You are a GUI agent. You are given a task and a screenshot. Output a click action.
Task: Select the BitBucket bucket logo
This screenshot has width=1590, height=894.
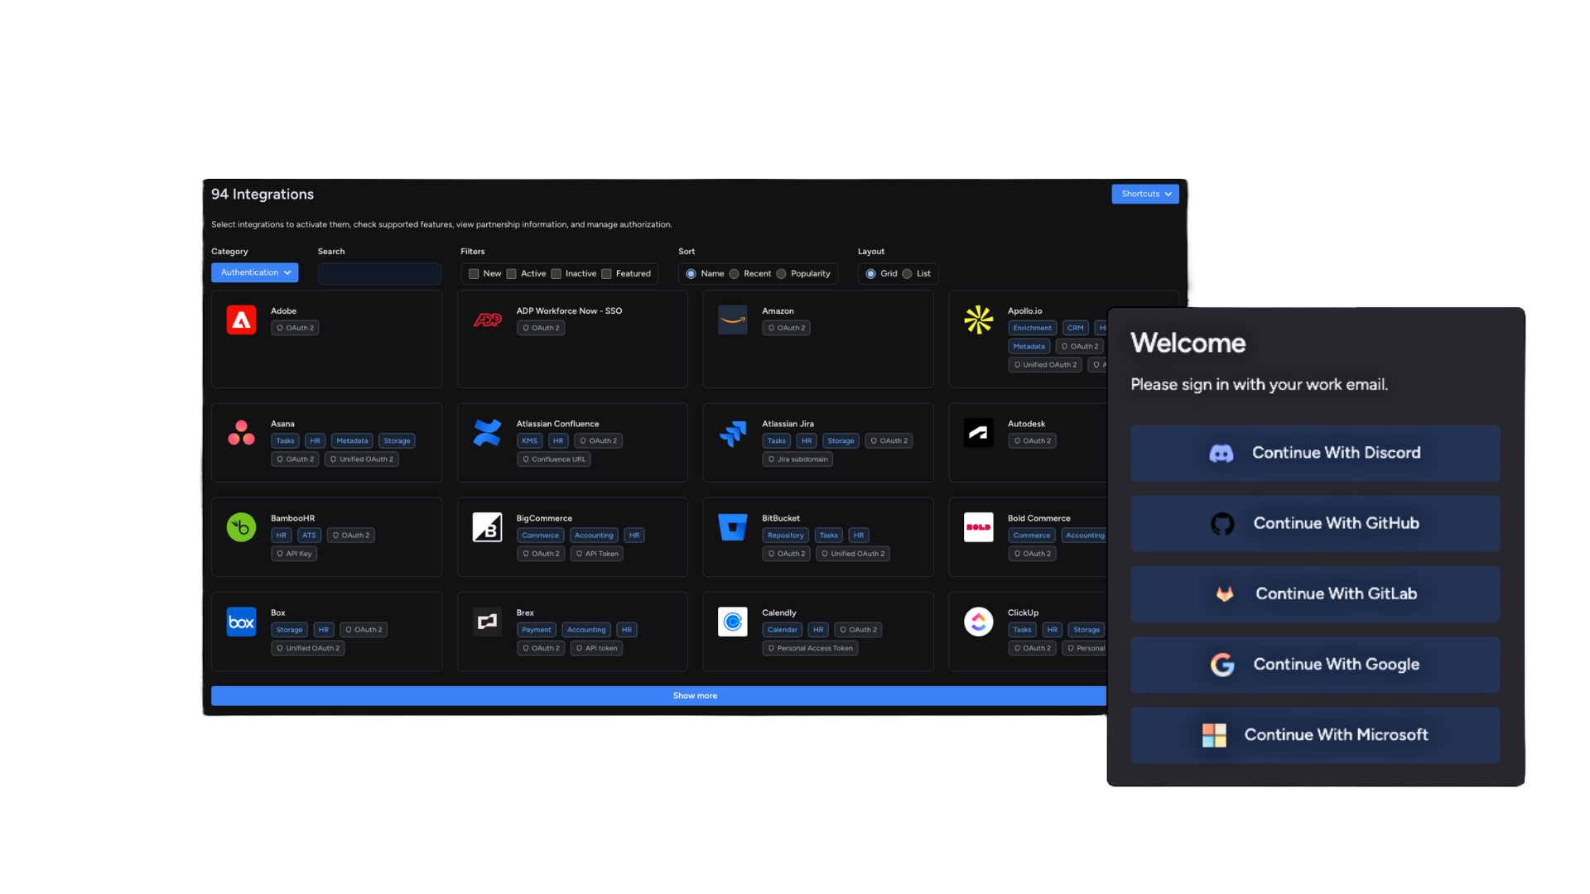(733, 527)
